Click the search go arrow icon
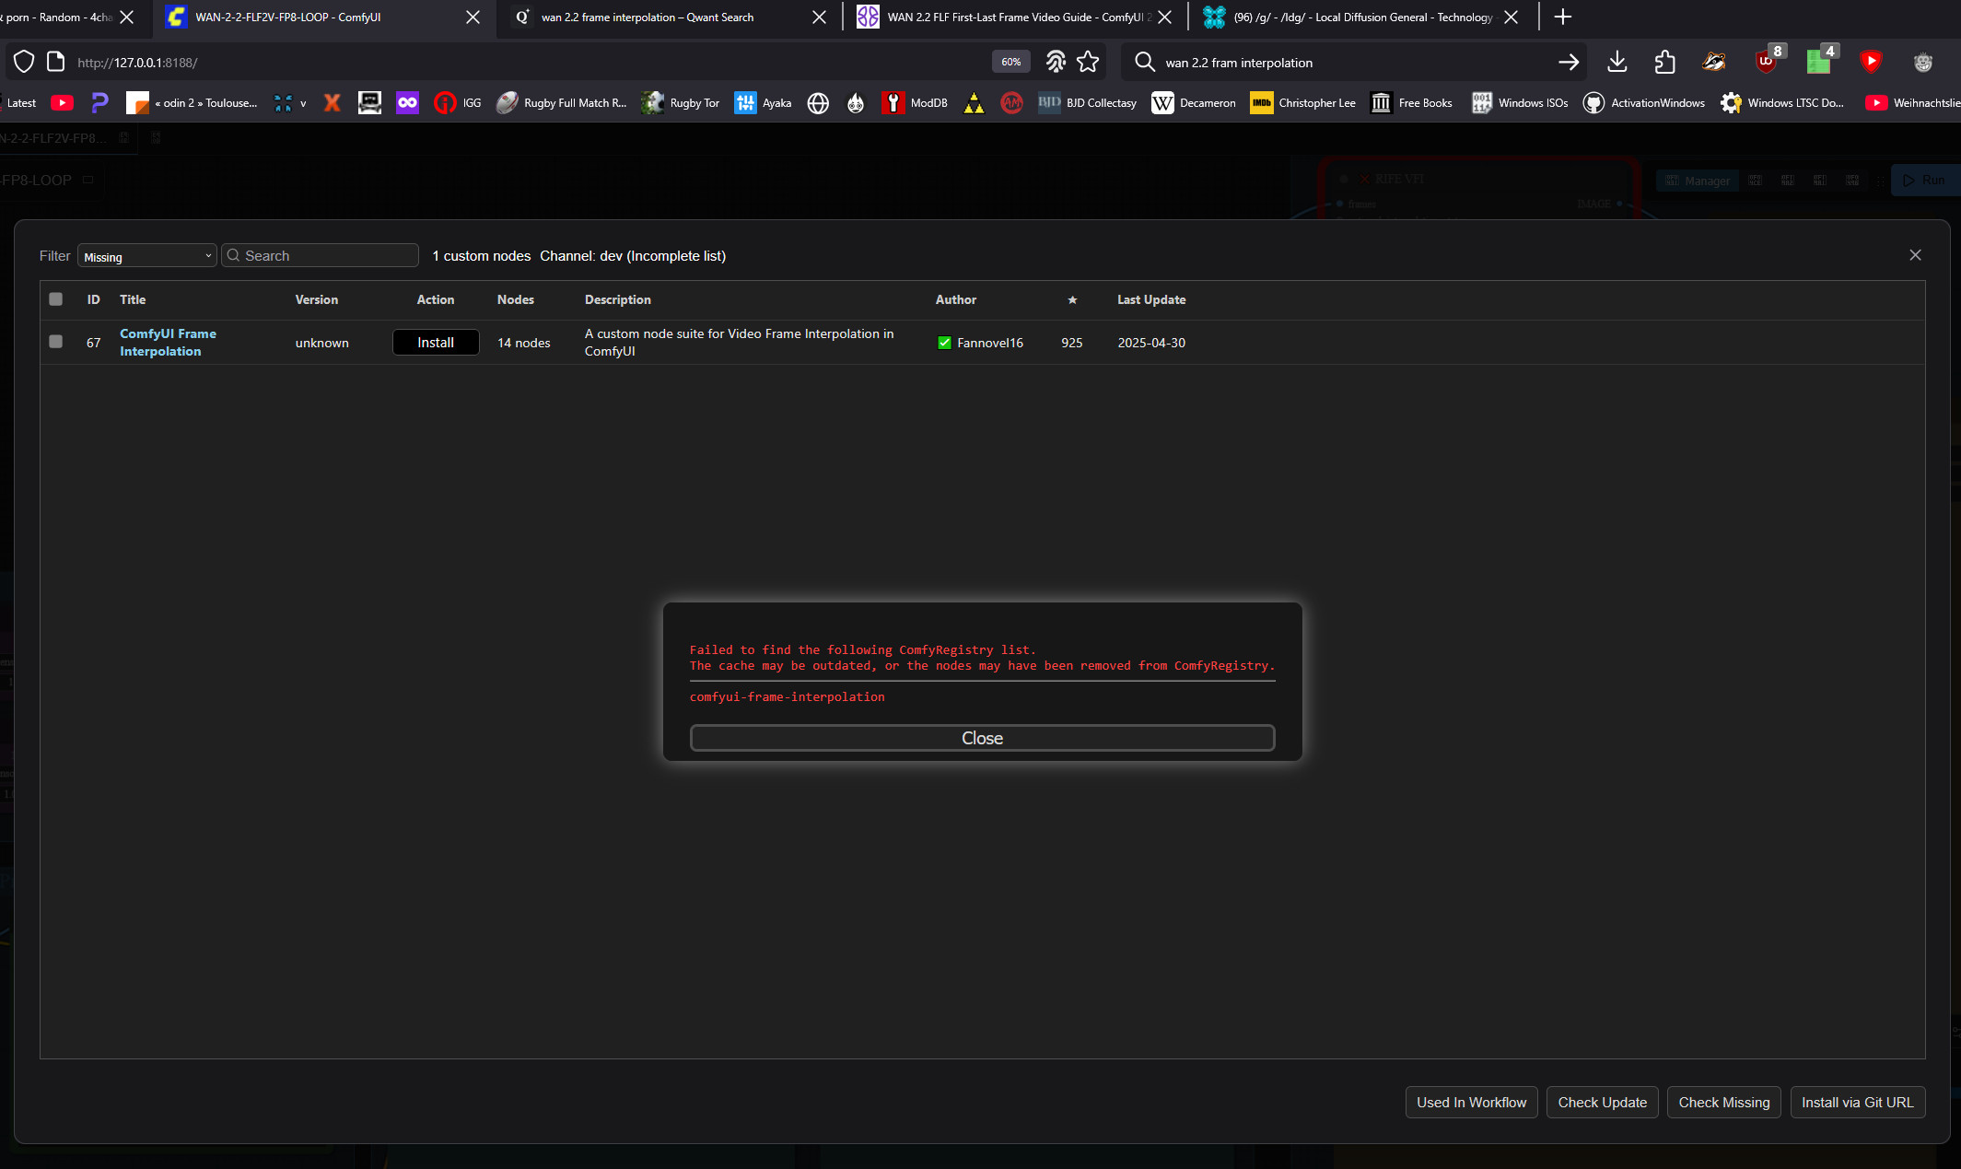Image resolution: width=1961 pixels, height=1169 pixels. (1569, 62)
